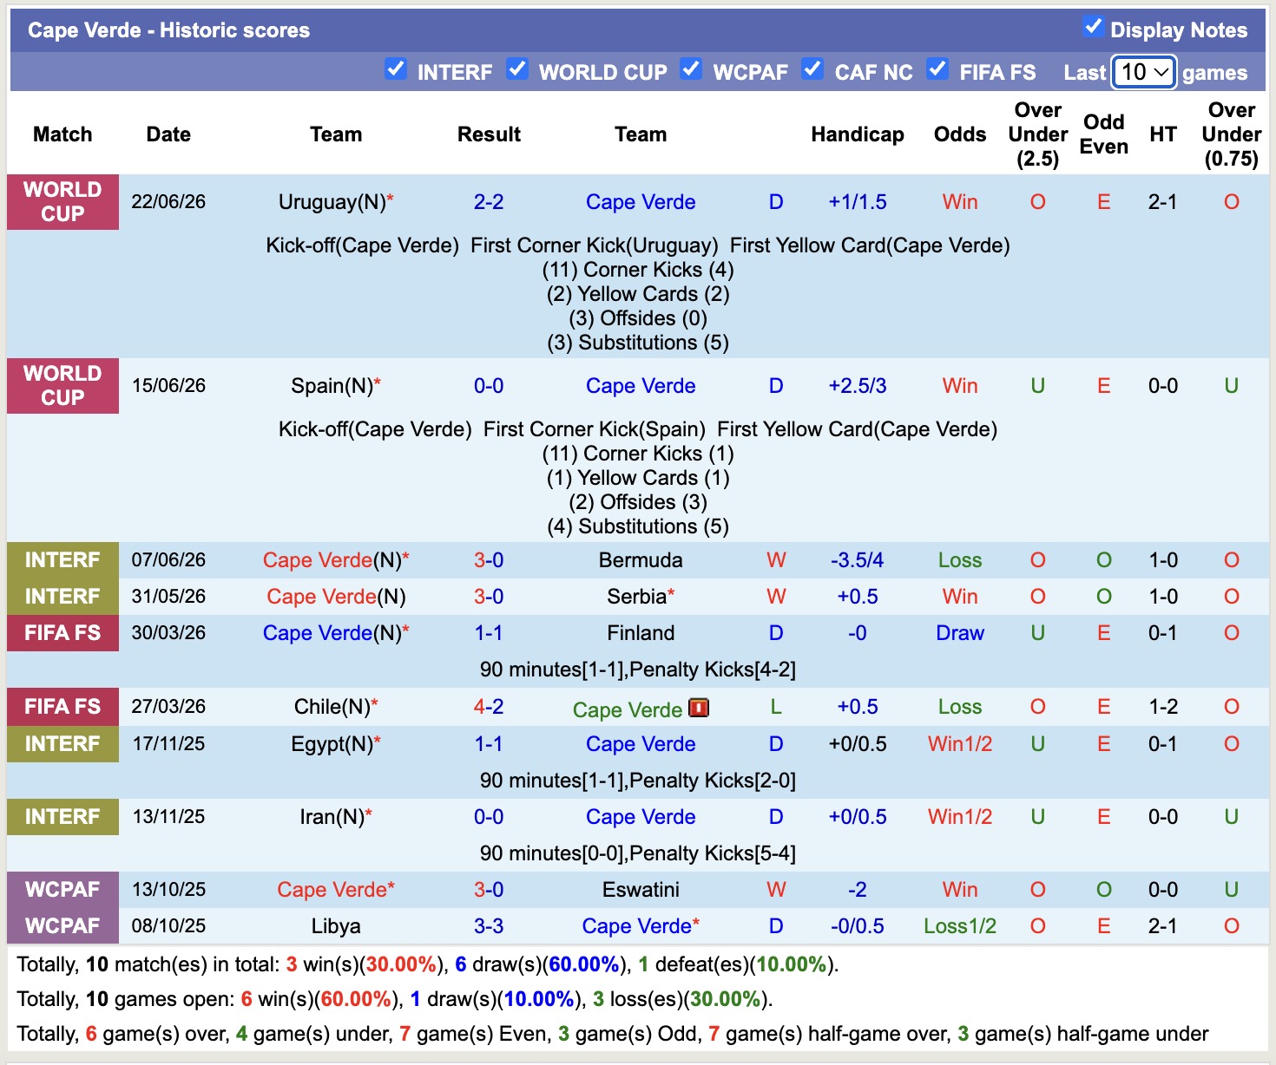The image size is (1276, 1065).
Task: Click the date 13/11/25
Action: point(168,817)
